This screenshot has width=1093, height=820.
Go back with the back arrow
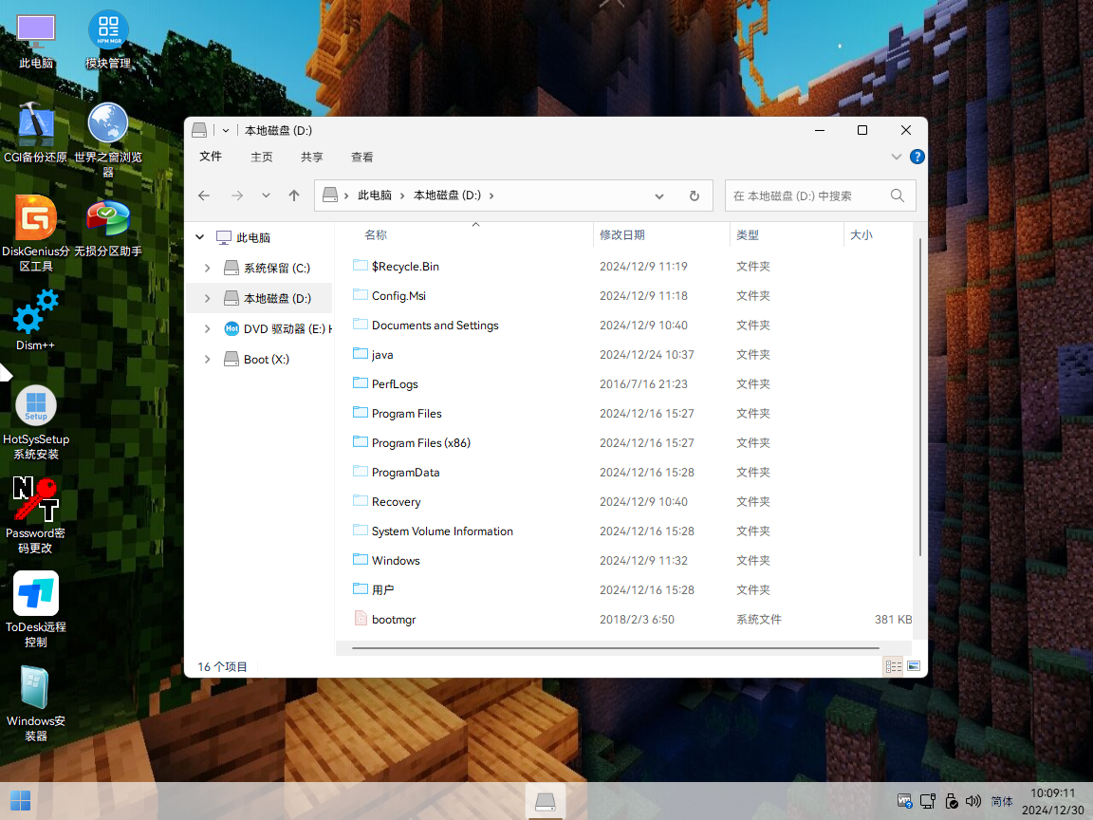(204, 196)
